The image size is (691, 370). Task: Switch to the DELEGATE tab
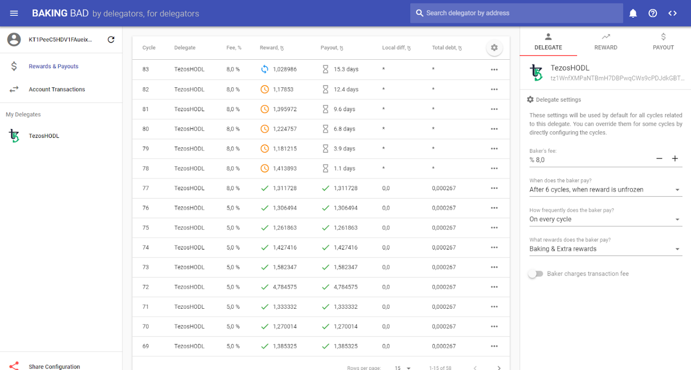548,41
